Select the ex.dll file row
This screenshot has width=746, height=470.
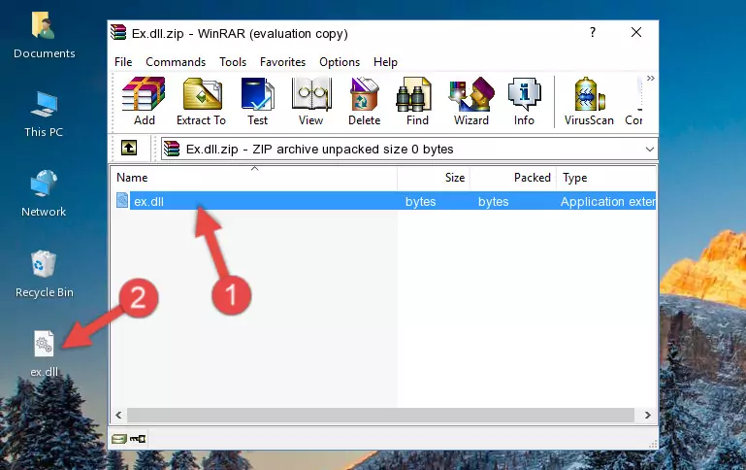coord(384,201)
